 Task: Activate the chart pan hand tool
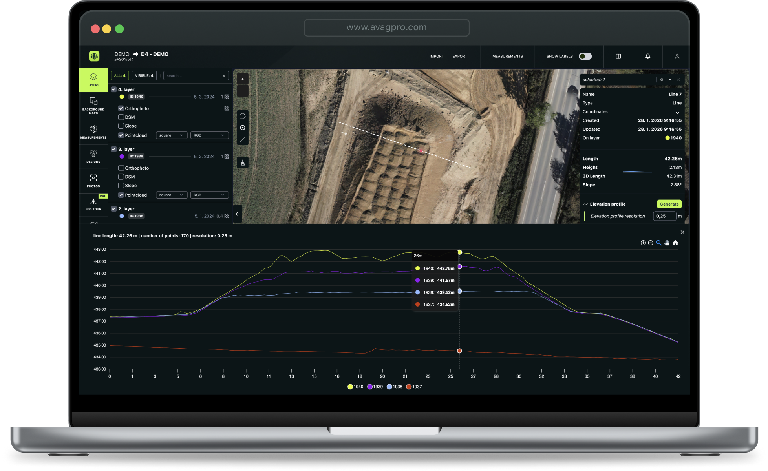click(x=667, y=243)
